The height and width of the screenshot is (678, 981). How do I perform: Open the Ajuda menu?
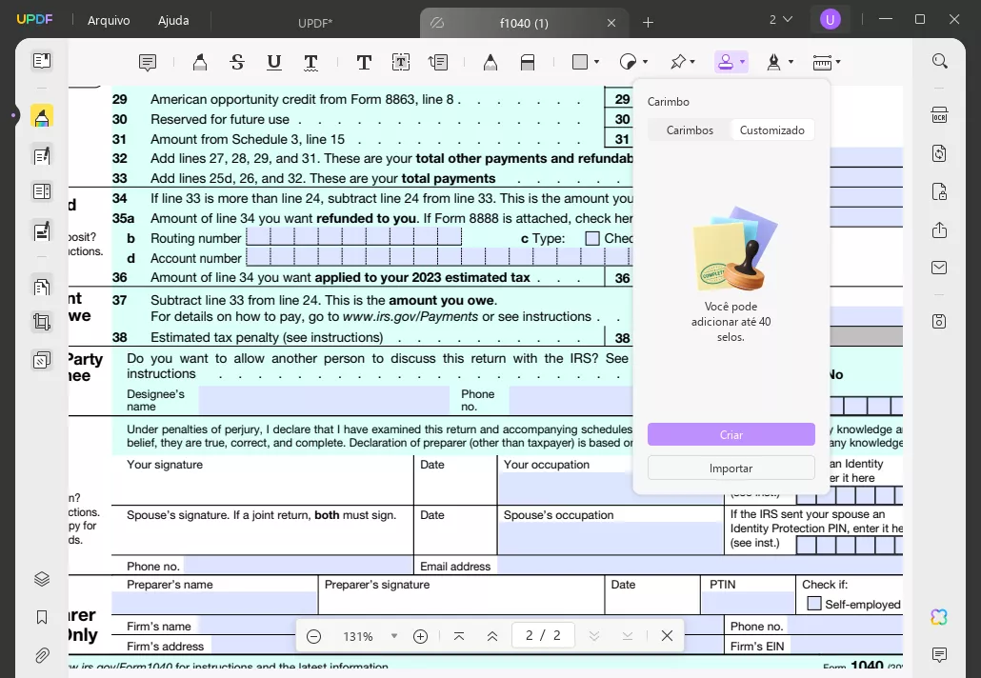click(173, 21)
